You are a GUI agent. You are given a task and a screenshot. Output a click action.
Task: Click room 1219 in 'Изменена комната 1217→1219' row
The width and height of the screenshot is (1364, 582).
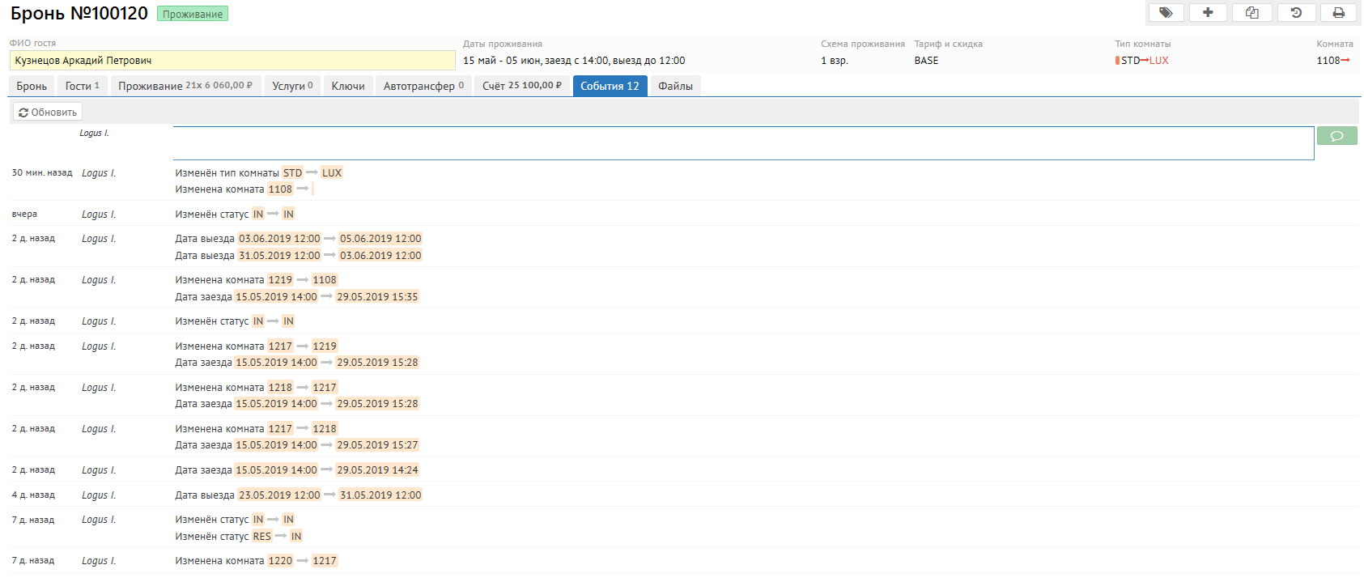pyautogui.click(x=325, y=346)
